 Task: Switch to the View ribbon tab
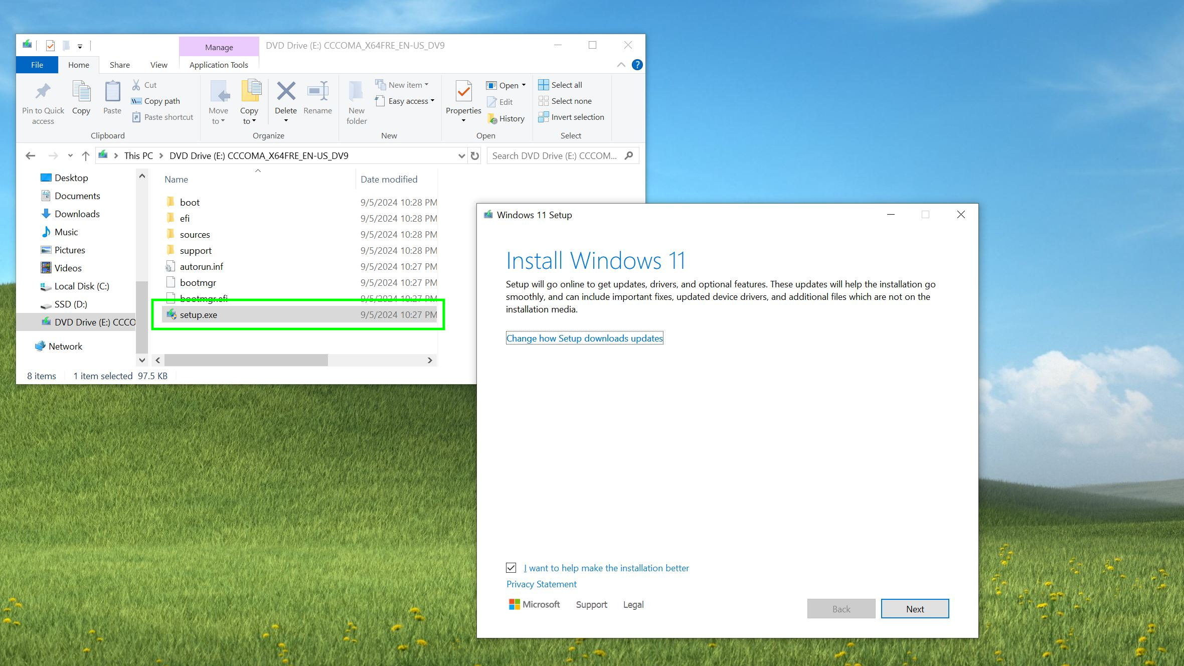(158, 65)
